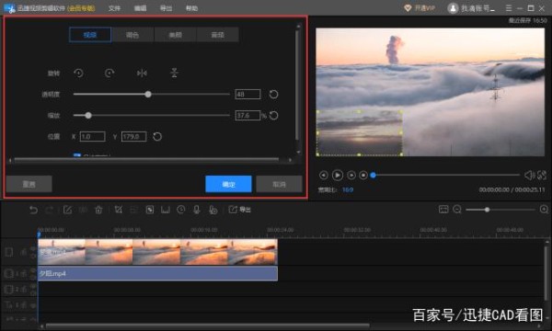Viewport: 552px width, 331px height.
Task: Click the X position field showing 1.0
Action: pos(93,136)
